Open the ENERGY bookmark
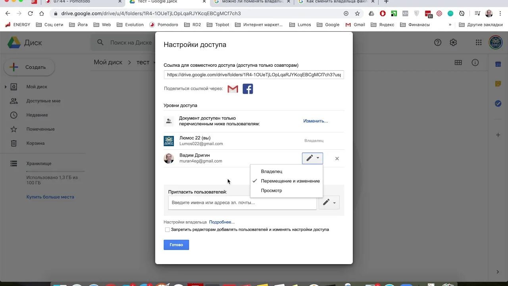Image resolution: width=508 pixels, height=286 pixels. (x=17, y=25)
